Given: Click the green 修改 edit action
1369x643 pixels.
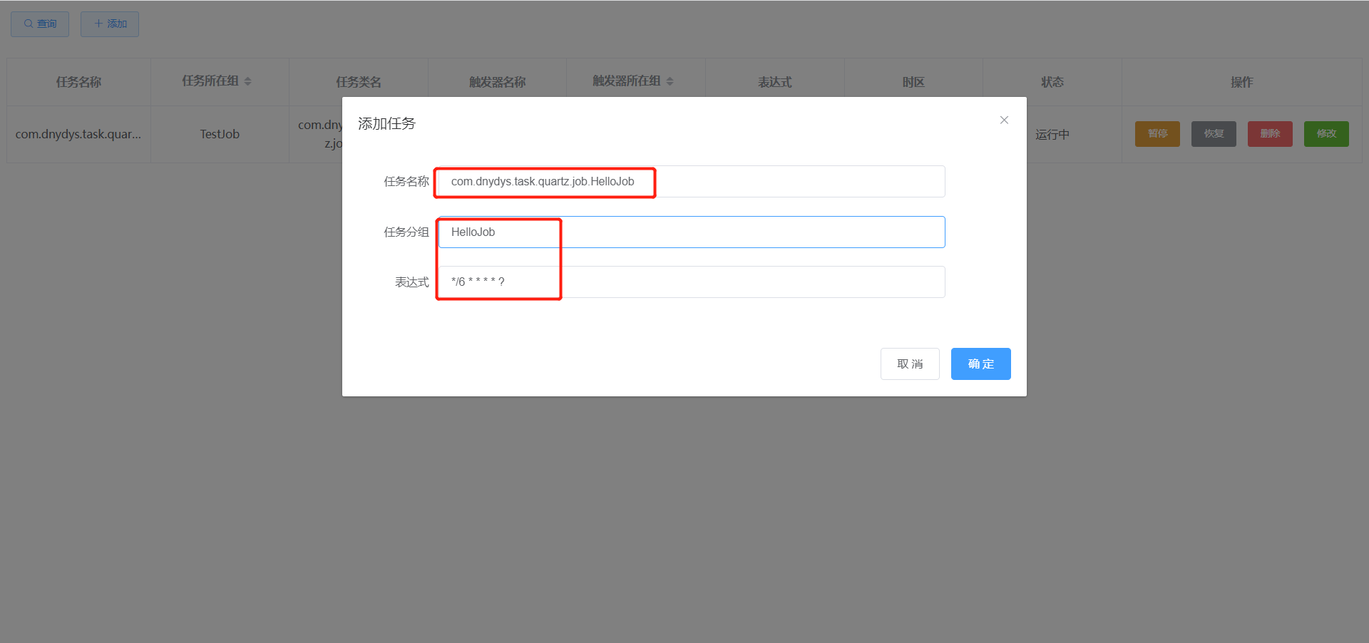Looking at the screenshot, I should 1326,133.
